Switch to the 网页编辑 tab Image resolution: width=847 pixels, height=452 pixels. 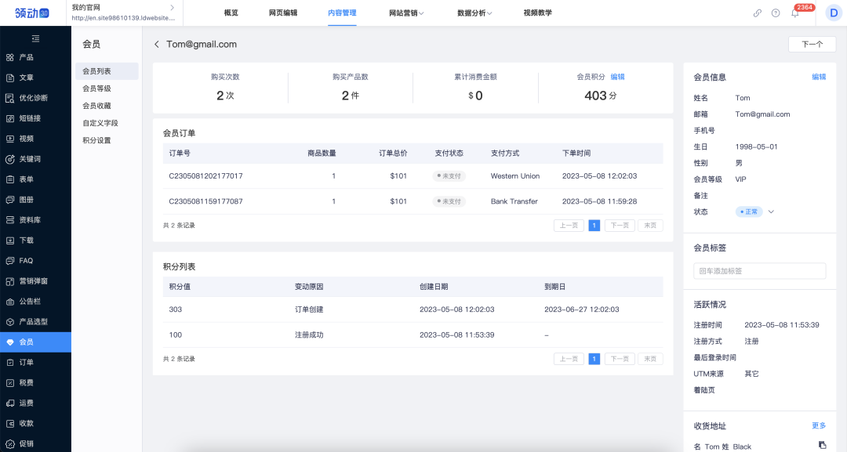tap(282, 13)
